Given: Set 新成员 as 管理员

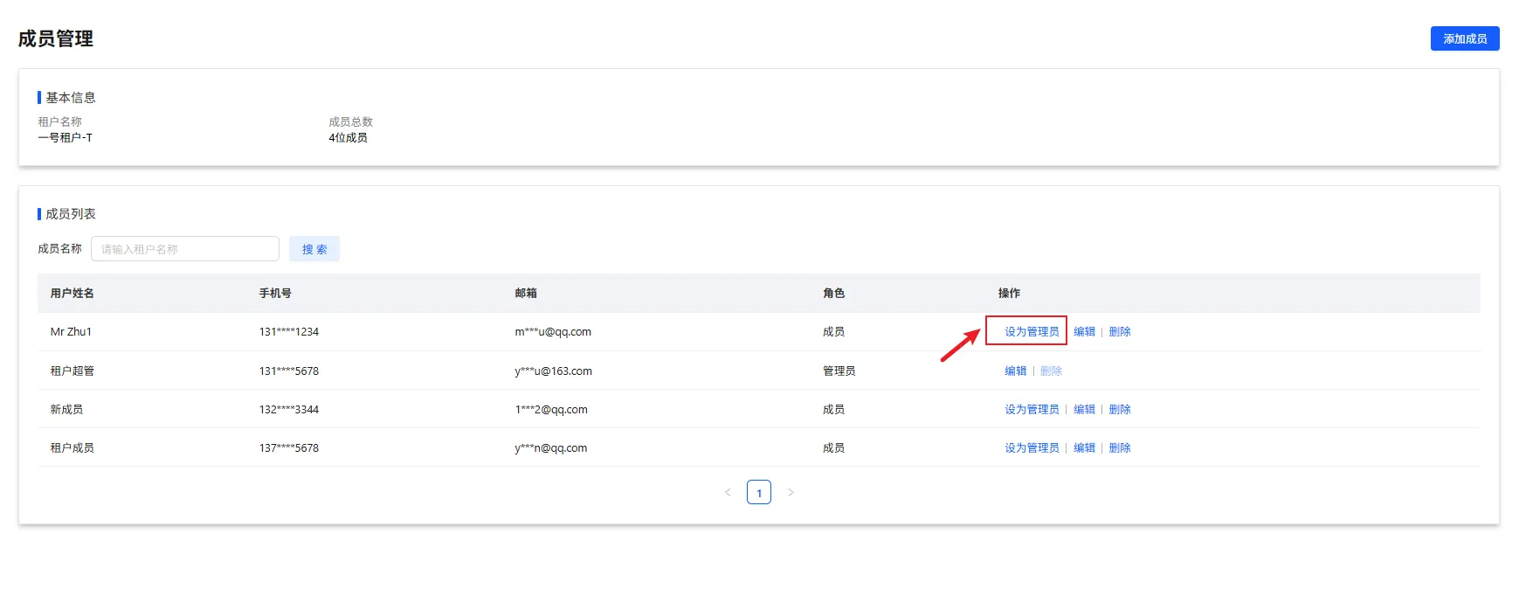Looking at the screenshot, I should (1032, 410).
